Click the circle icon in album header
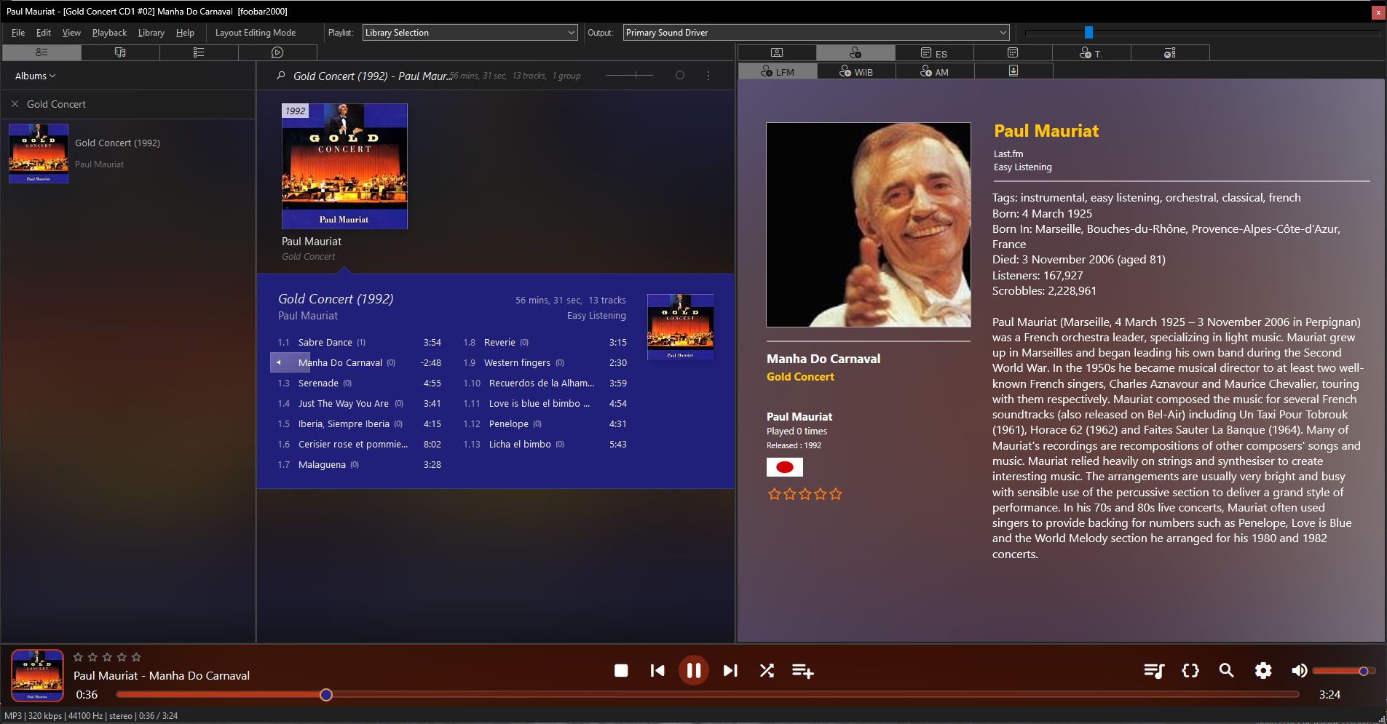Image resolution: width=1387 pixels, height=724 pixels. coord(680,75)
